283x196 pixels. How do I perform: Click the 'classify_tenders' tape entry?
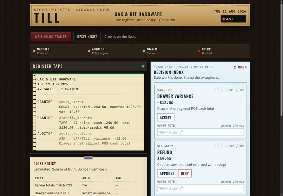(x=75, y=118)
